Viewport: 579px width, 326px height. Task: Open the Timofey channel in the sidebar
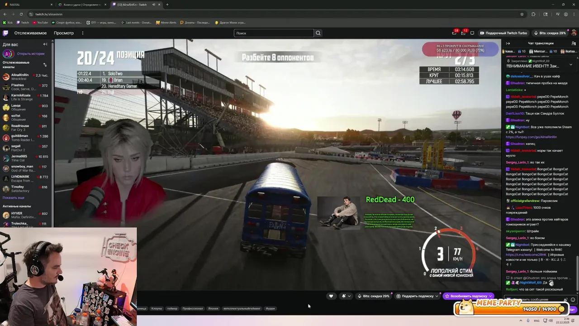[26, 189]
